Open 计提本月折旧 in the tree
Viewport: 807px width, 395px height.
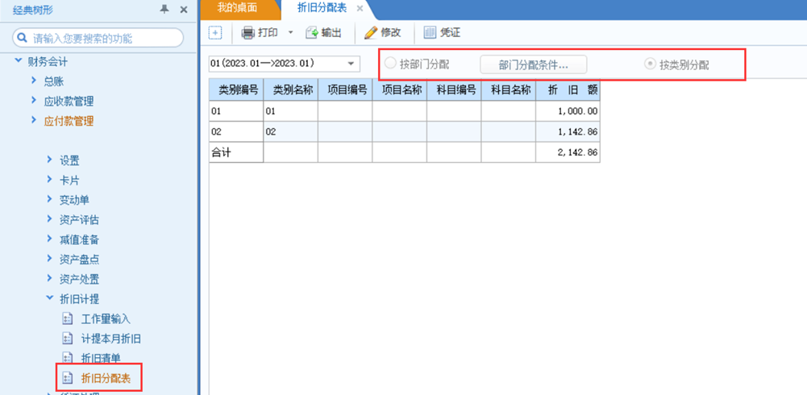tap(111, 339)
